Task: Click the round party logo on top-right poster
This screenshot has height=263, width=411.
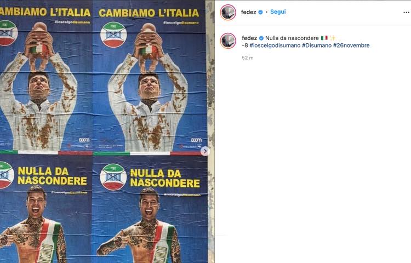Action: coord(113,35)
